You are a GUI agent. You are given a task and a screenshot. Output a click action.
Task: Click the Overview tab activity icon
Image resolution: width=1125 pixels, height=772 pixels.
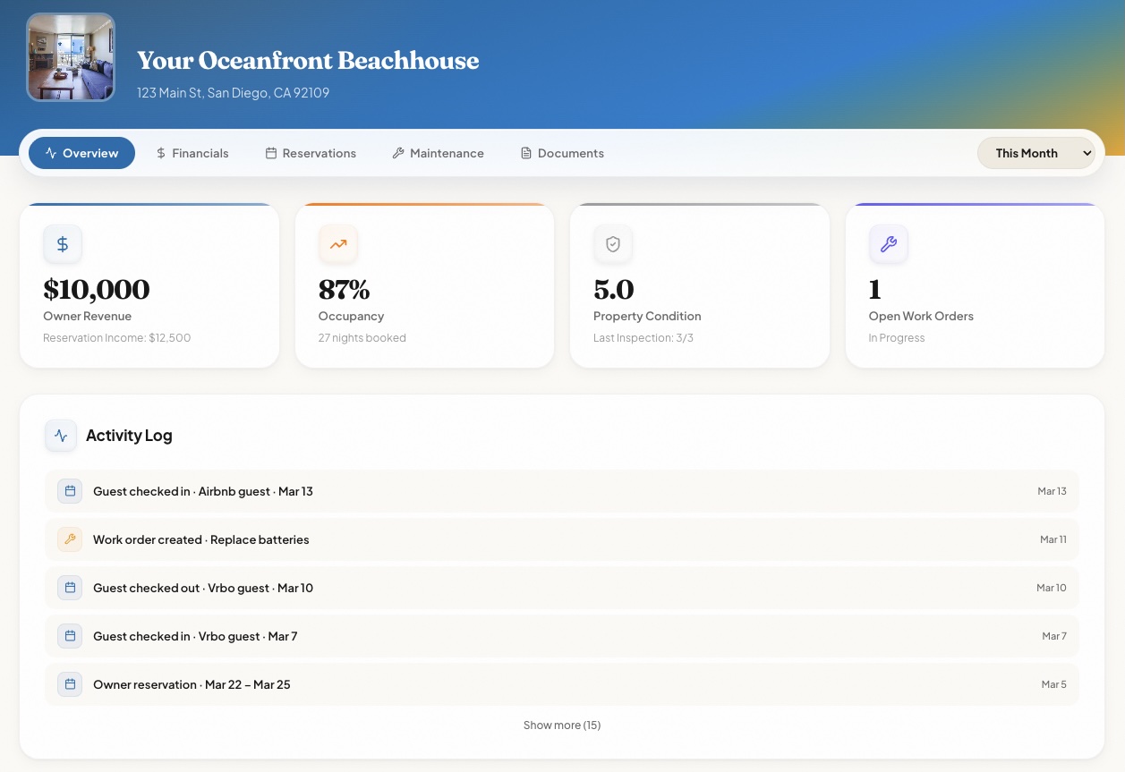(51, 153)
